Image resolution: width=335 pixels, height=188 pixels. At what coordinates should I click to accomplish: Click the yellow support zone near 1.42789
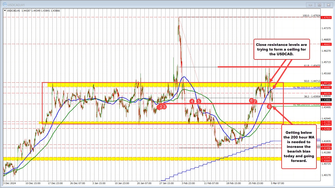[157, 122]
